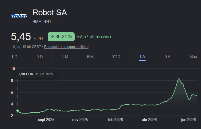
Task: Click the +2,57 último año text
Action: (x=94, y=37)
